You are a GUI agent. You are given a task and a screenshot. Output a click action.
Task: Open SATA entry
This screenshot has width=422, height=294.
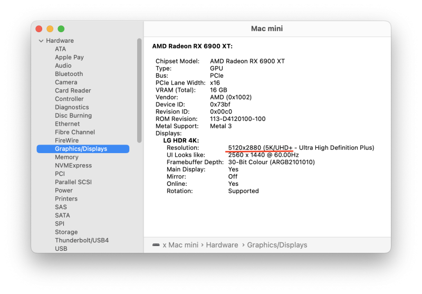(x=62, y=216)
